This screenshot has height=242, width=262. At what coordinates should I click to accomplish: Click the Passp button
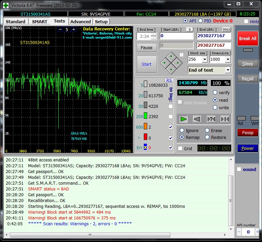point(248,133)
